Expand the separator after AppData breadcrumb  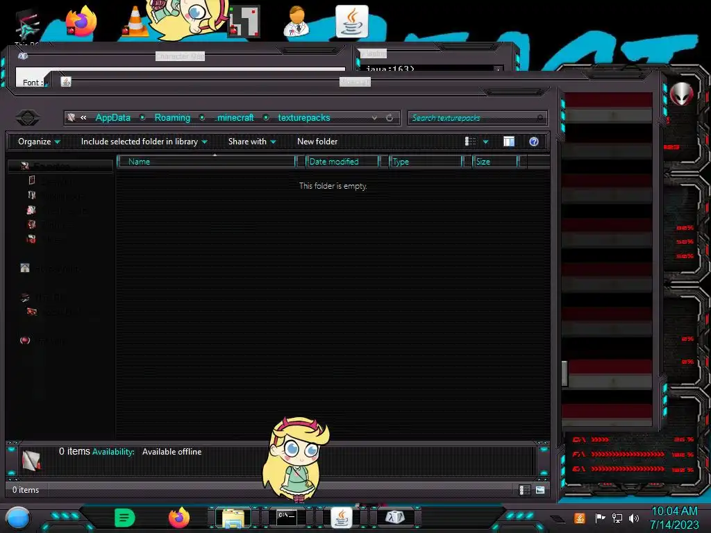pos(142,117)
